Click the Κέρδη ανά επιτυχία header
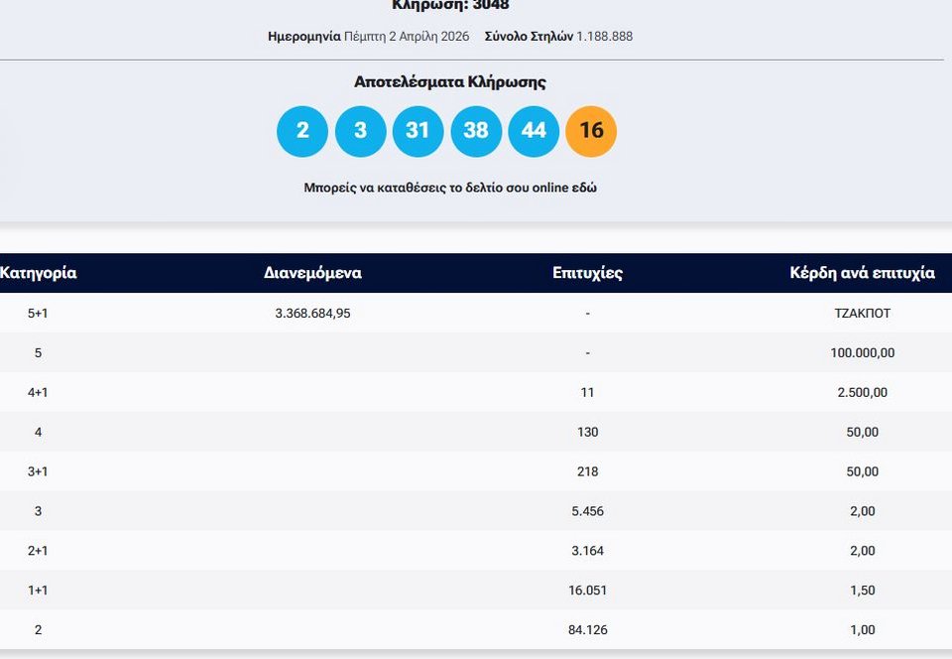The image size is (952, 659). 862,273
